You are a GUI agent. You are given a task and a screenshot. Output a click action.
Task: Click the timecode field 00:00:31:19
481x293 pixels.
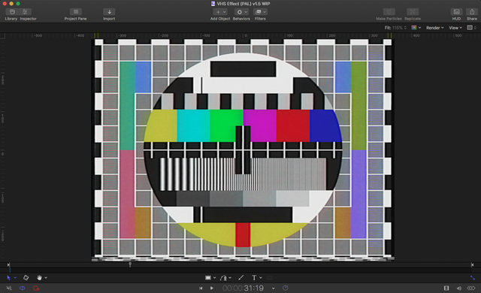click(243, 288)
